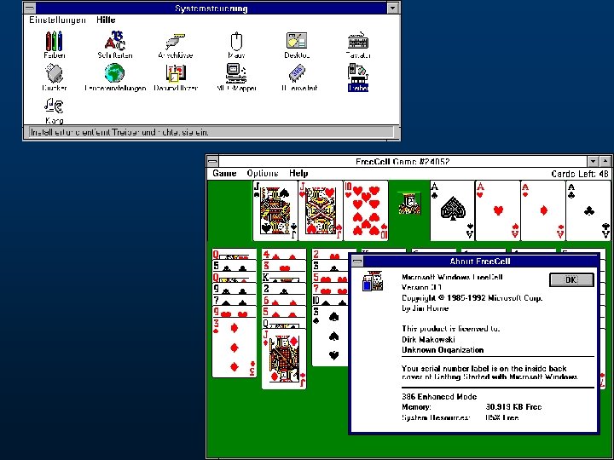Click the '30.919 KB Free' memory value
Viewport: 614px width, 460px height.
pos(513,407)
